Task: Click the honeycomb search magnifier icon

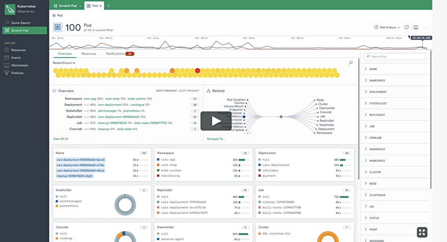Action: [351, 63]
